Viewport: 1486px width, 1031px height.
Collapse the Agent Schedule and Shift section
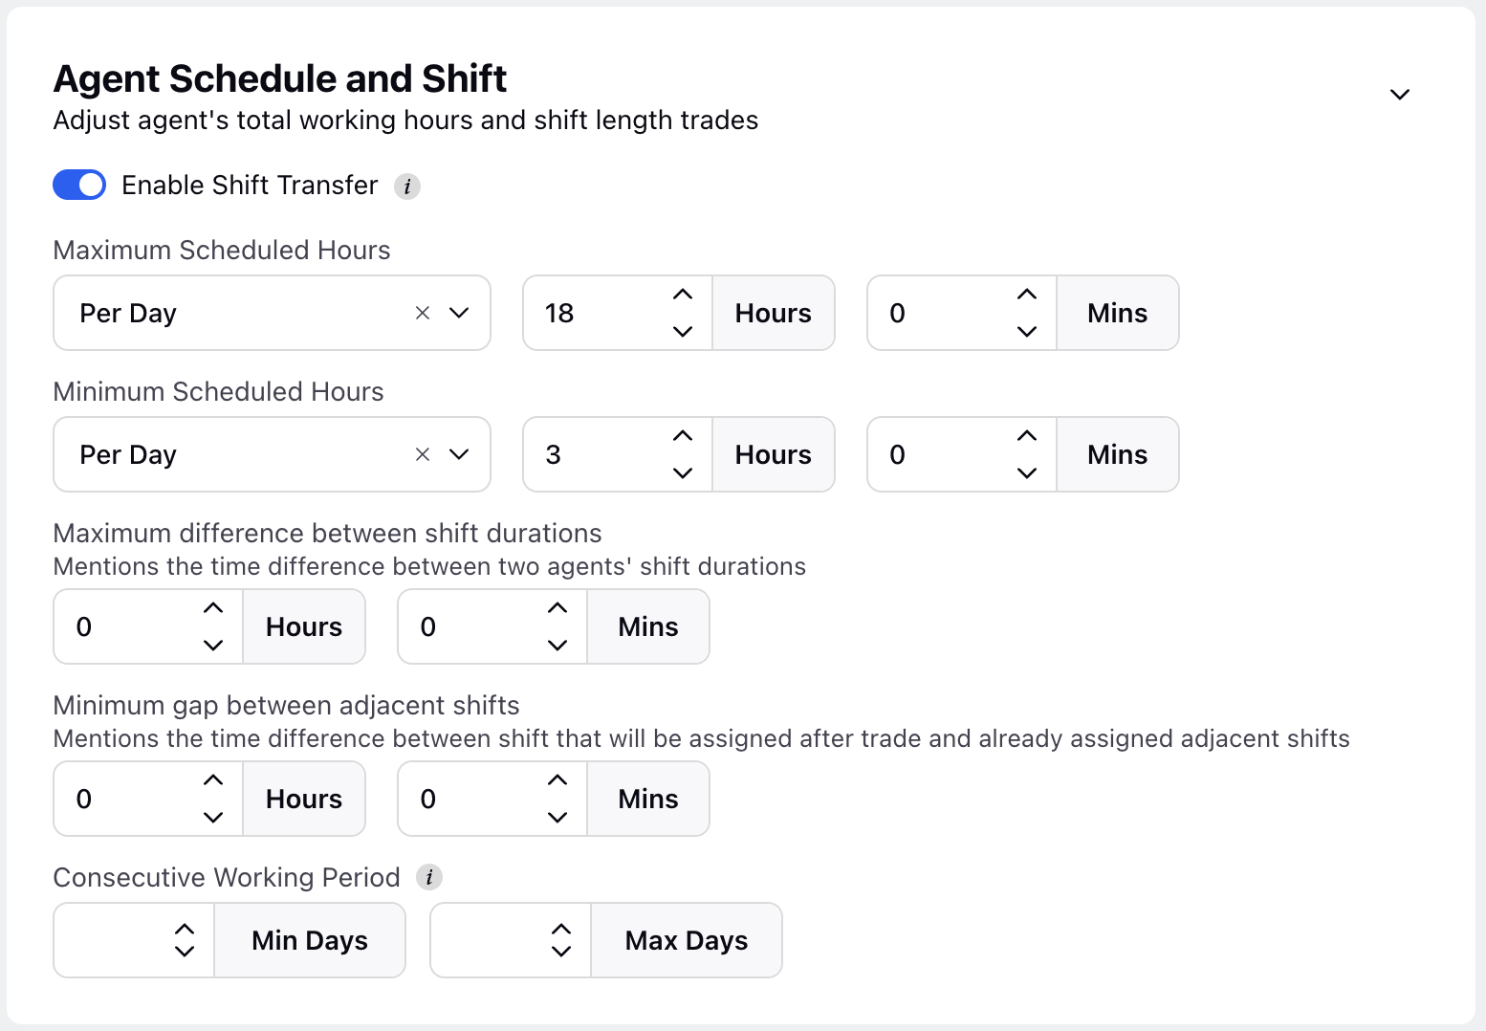coord(1400,94)
